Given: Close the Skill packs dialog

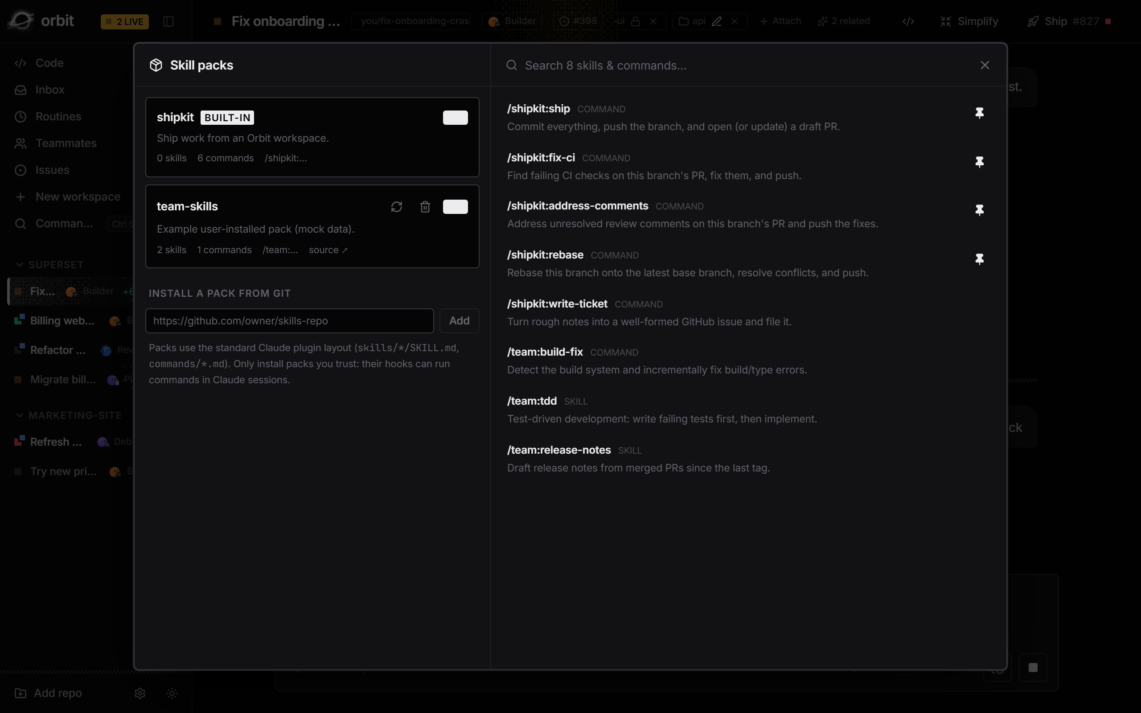Looking at the screenshot, I should (x=985, y=65).
